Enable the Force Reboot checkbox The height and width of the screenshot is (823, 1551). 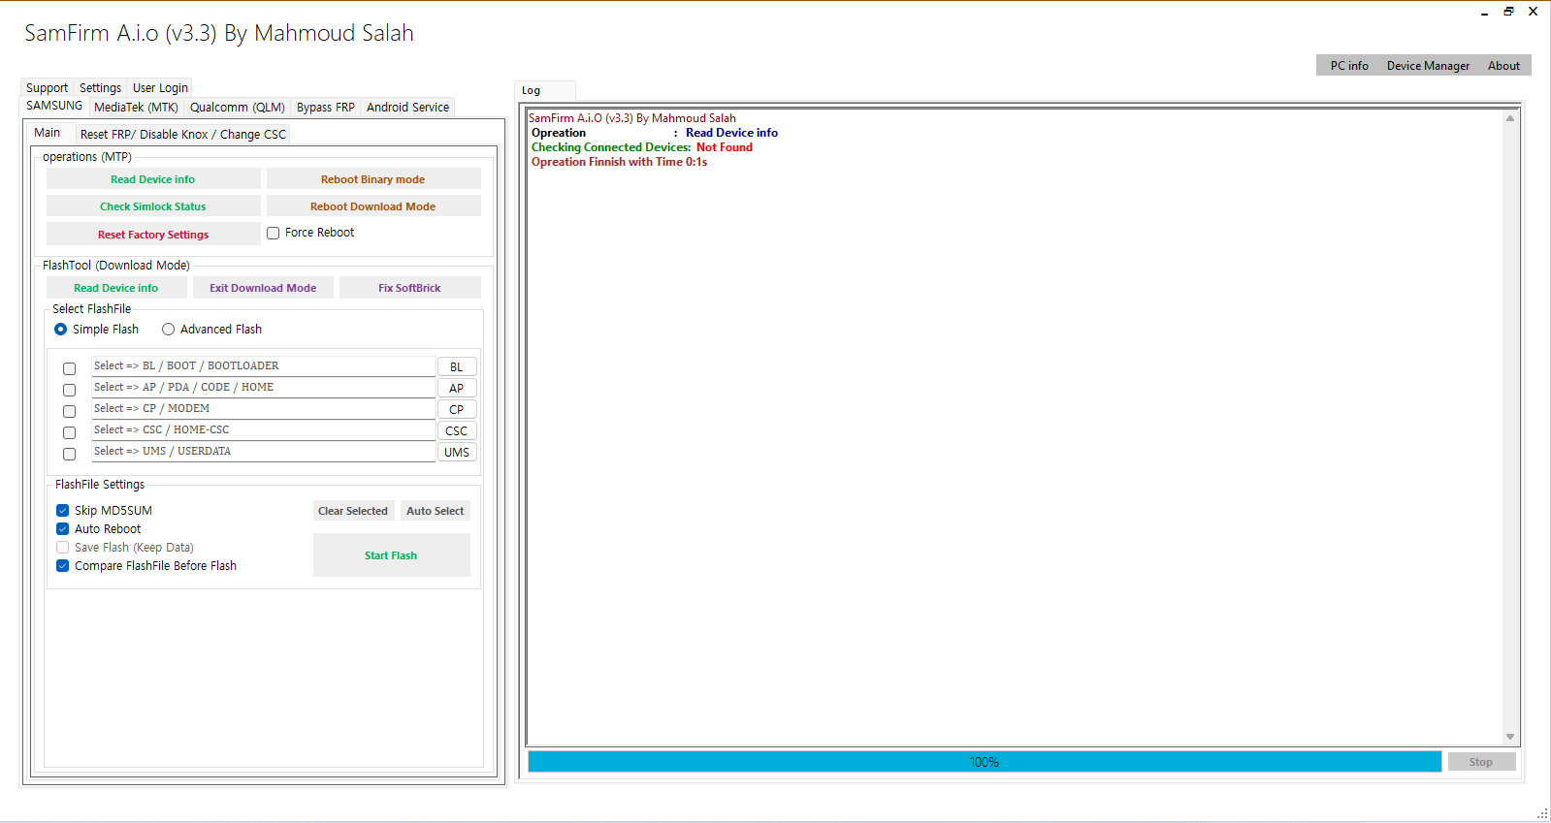[x=274, y=233]
